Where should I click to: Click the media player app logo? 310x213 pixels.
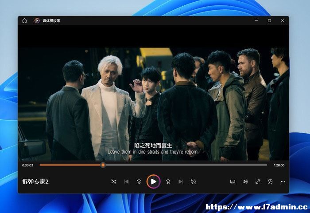click(37, 20)
